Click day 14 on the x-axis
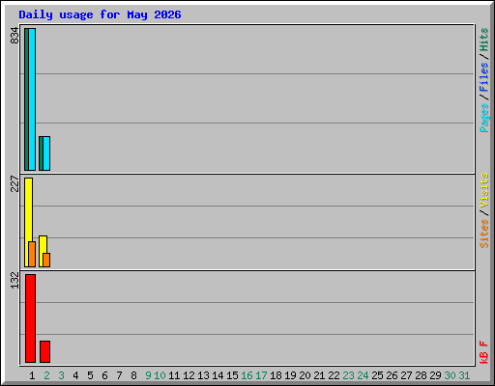Screen dimensions: 495x386 [x=218, y=375]
